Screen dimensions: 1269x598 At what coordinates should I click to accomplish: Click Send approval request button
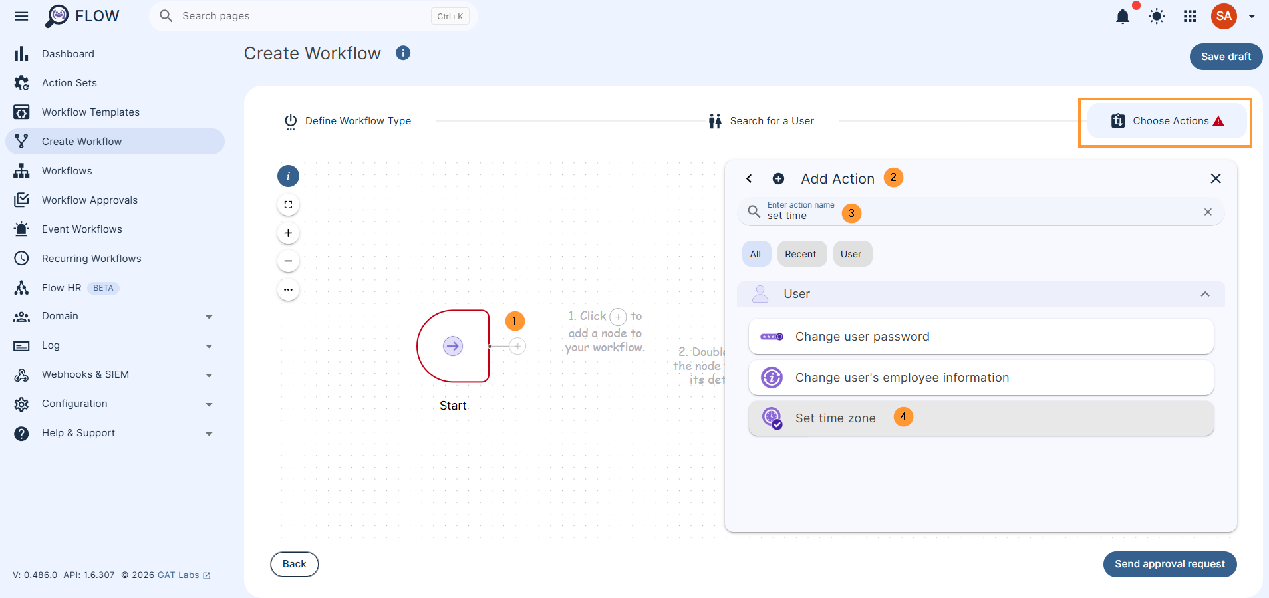pos(1170,564)
